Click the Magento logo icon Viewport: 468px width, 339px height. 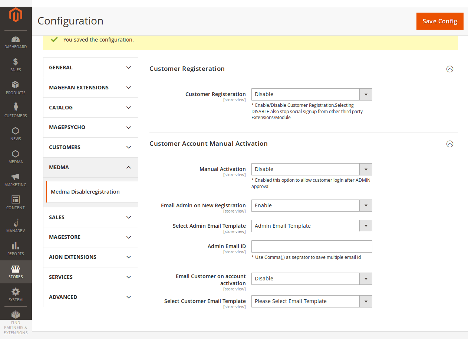16,15
